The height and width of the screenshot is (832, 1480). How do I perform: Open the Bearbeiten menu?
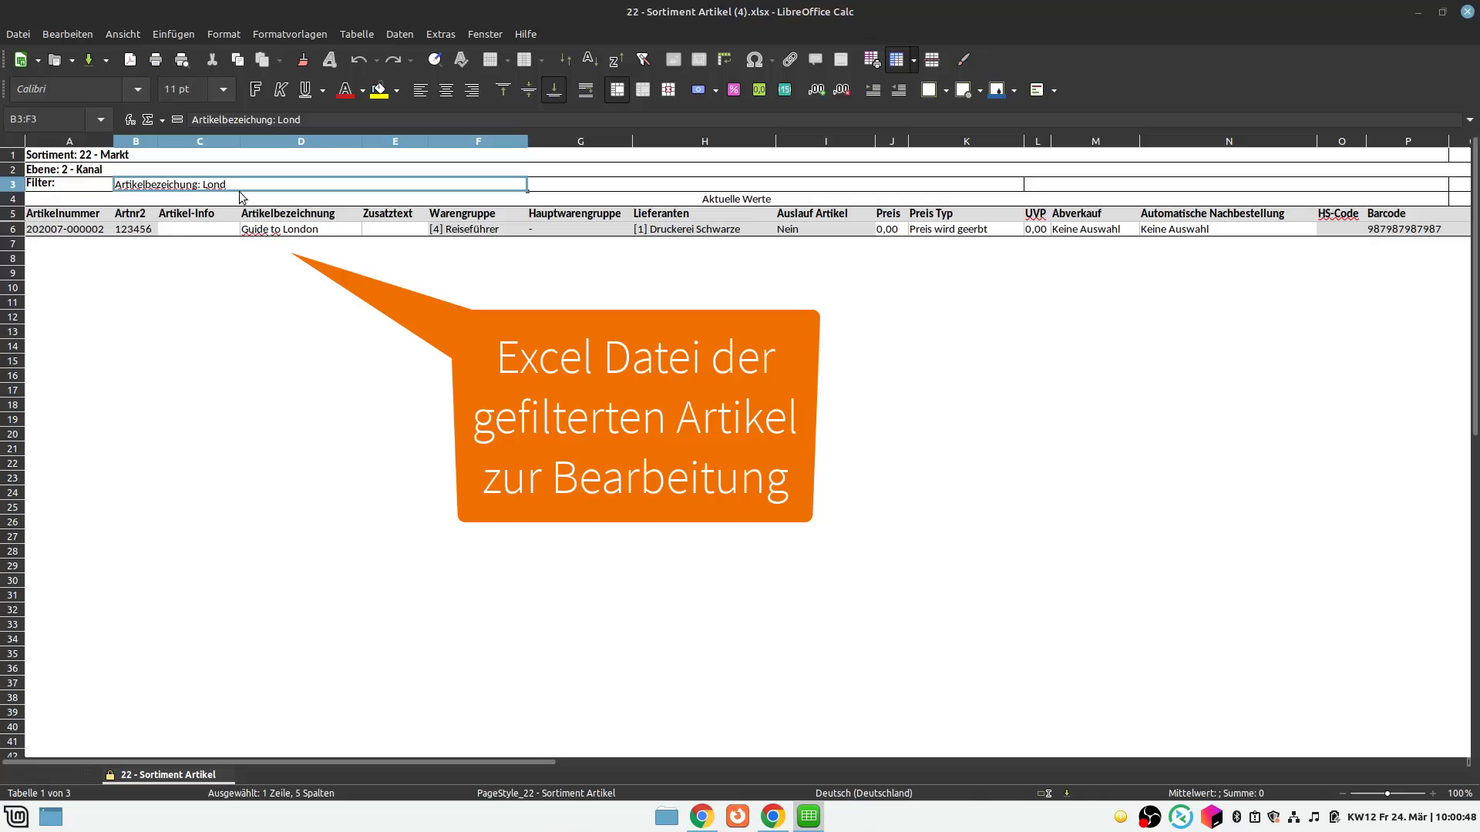click(68, 34)
